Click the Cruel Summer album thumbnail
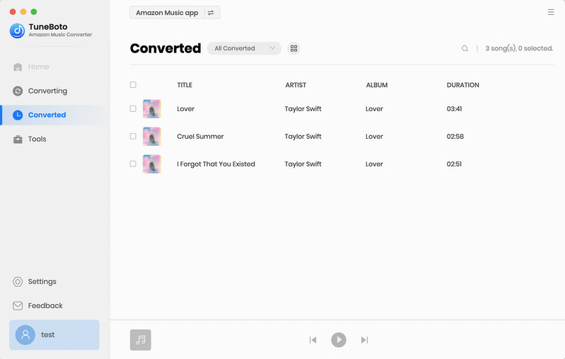The width and height of the screenshot is (565, 359). click(152, 137)
